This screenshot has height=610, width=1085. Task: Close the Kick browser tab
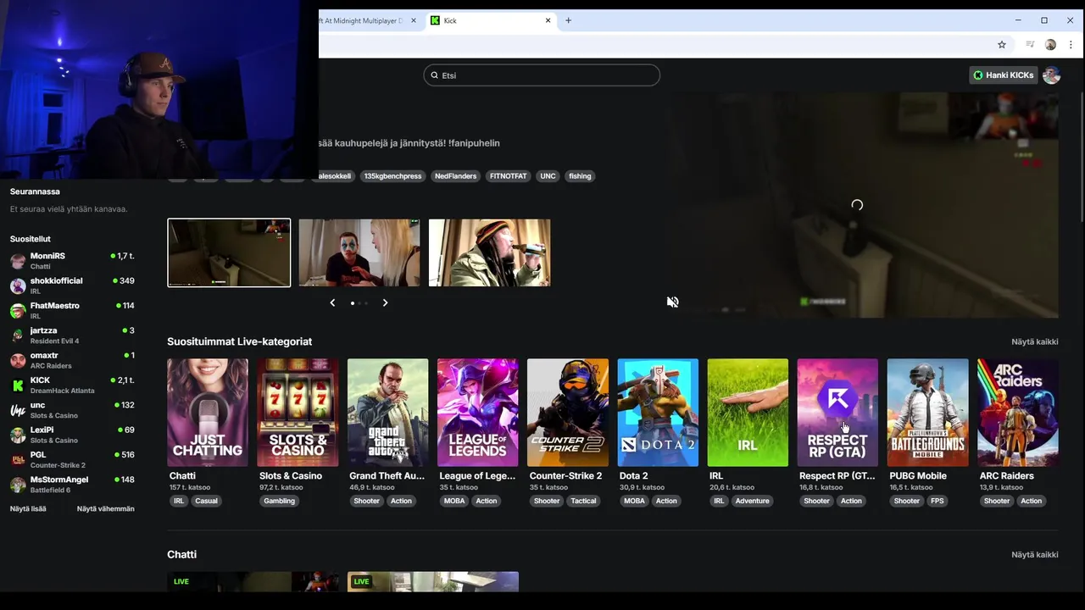[548, 20]
